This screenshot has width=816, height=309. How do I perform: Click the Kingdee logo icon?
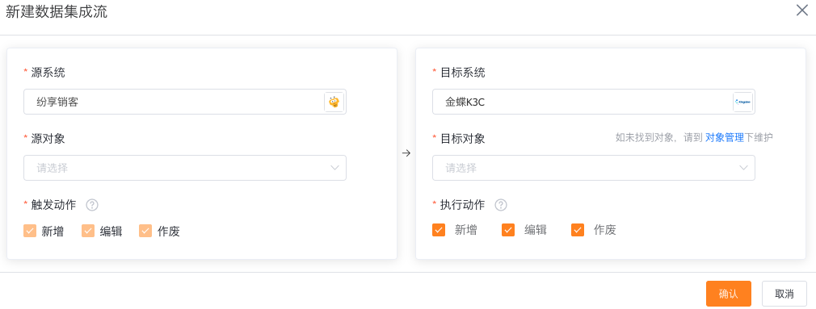742,102
